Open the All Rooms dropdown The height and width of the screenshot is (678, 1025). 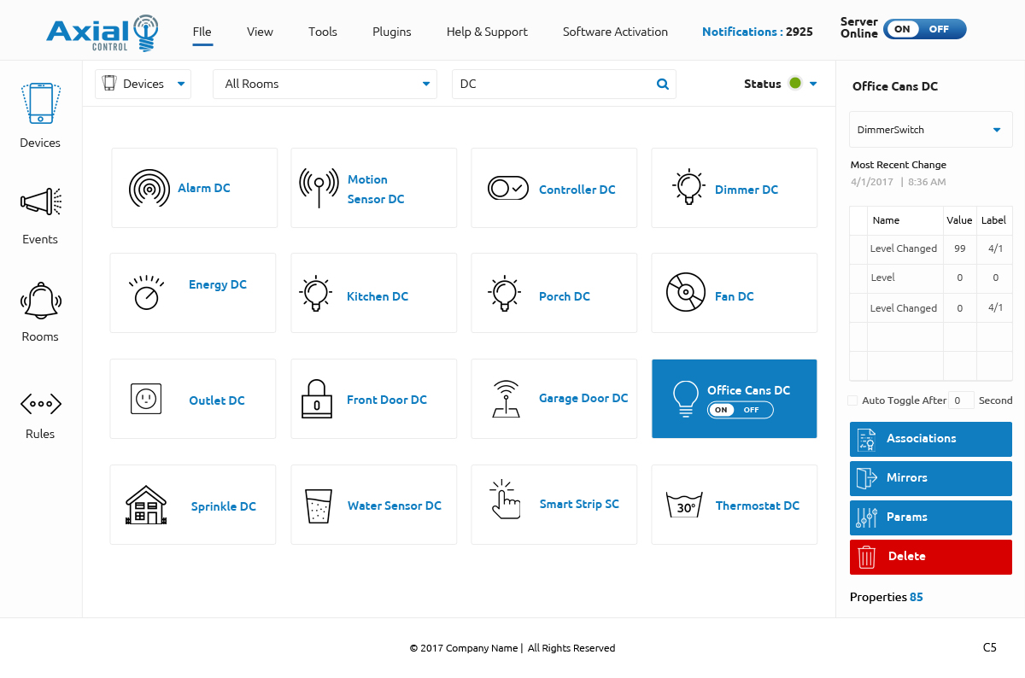[x=425, y=84]
